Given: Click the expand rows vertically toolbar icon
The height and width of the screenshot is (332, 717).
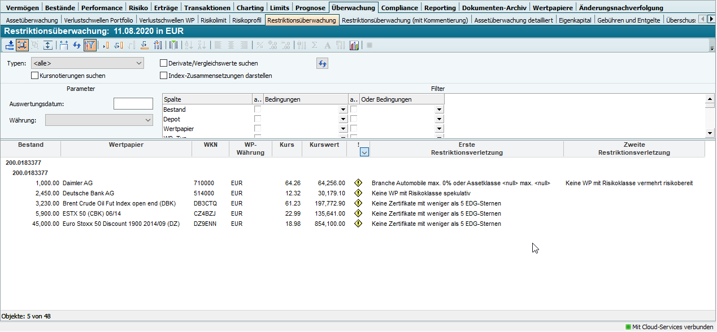Looking at the screenshot, I should click(x=48, y=45).
